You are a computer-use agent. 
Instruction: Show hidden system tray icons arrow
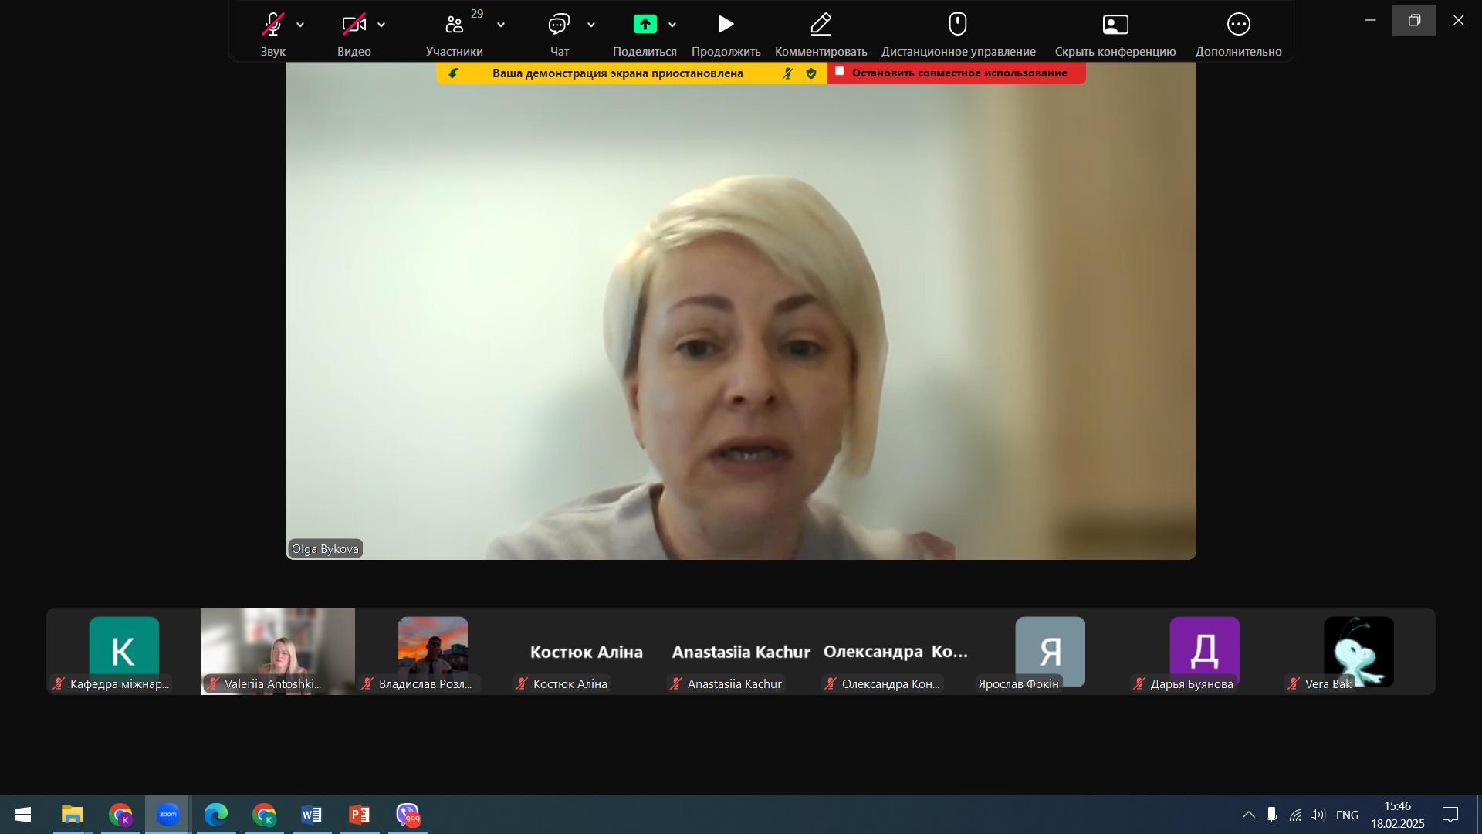1248,815
